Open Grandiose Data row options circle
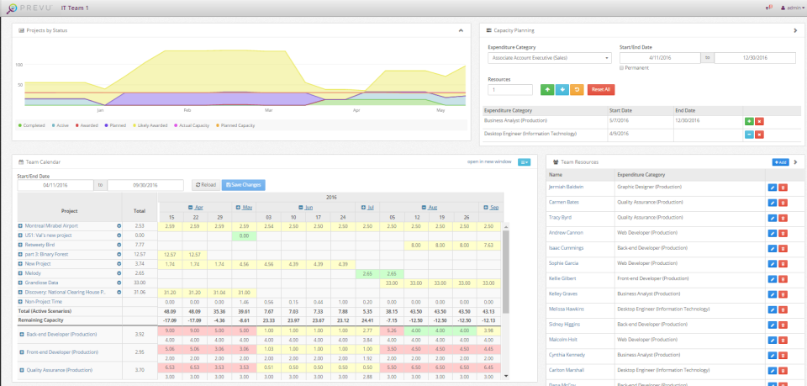 [119, 283]
